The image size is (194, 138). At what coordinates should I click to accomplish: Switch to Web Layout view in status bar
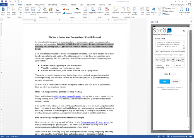pos(168,136)
